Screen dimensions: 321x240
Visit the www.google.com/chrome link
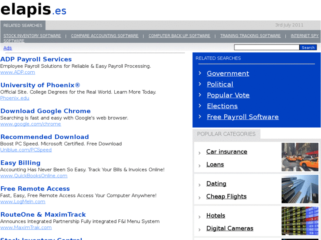coord(30,124)
